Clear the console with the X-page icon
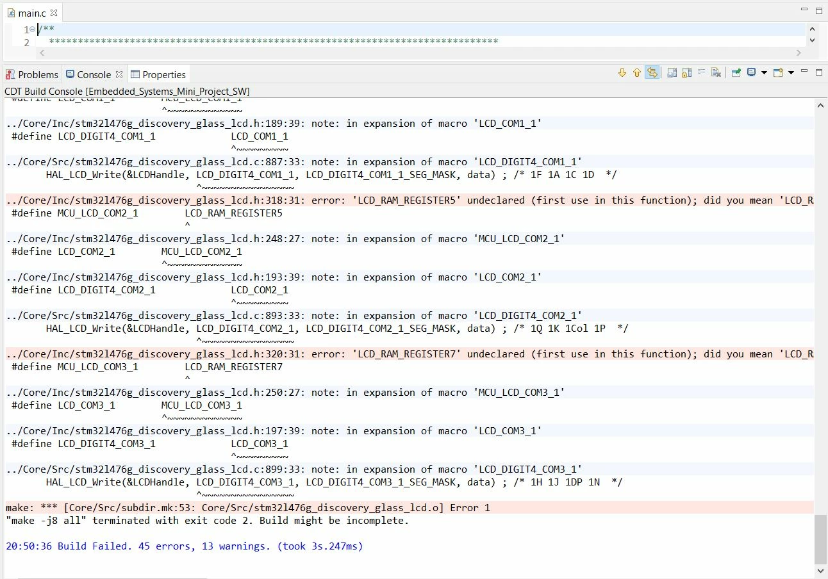Image resolution: width=828 pixels, height=579 pixels. [716, 73]
